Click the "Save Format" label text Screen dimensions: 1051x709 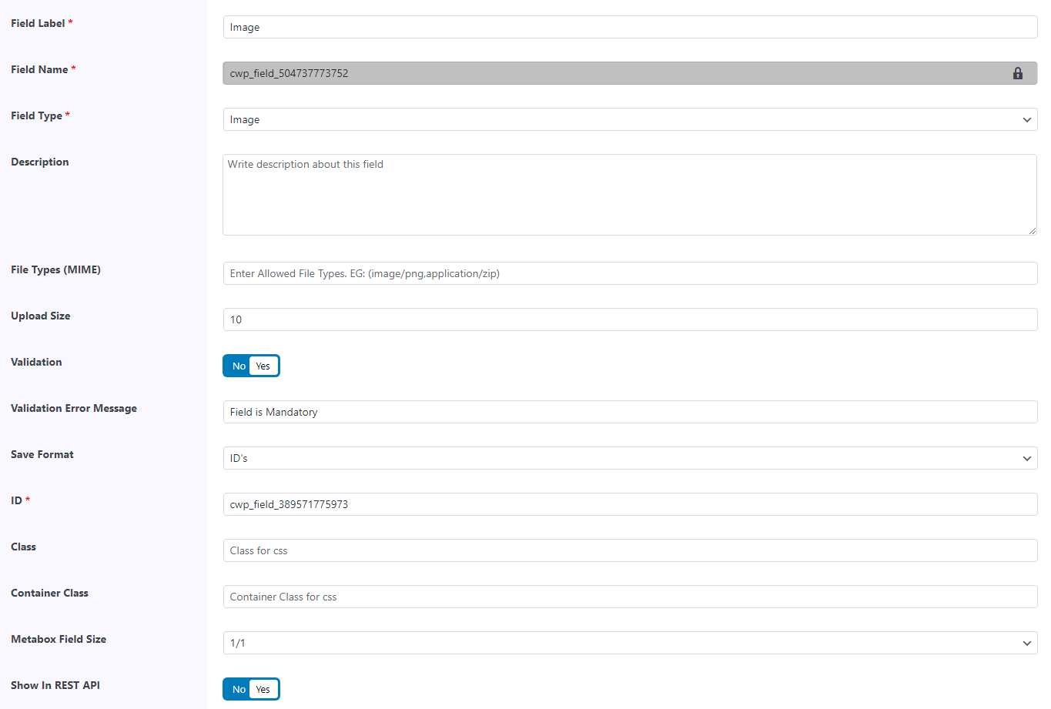[42, 454]
